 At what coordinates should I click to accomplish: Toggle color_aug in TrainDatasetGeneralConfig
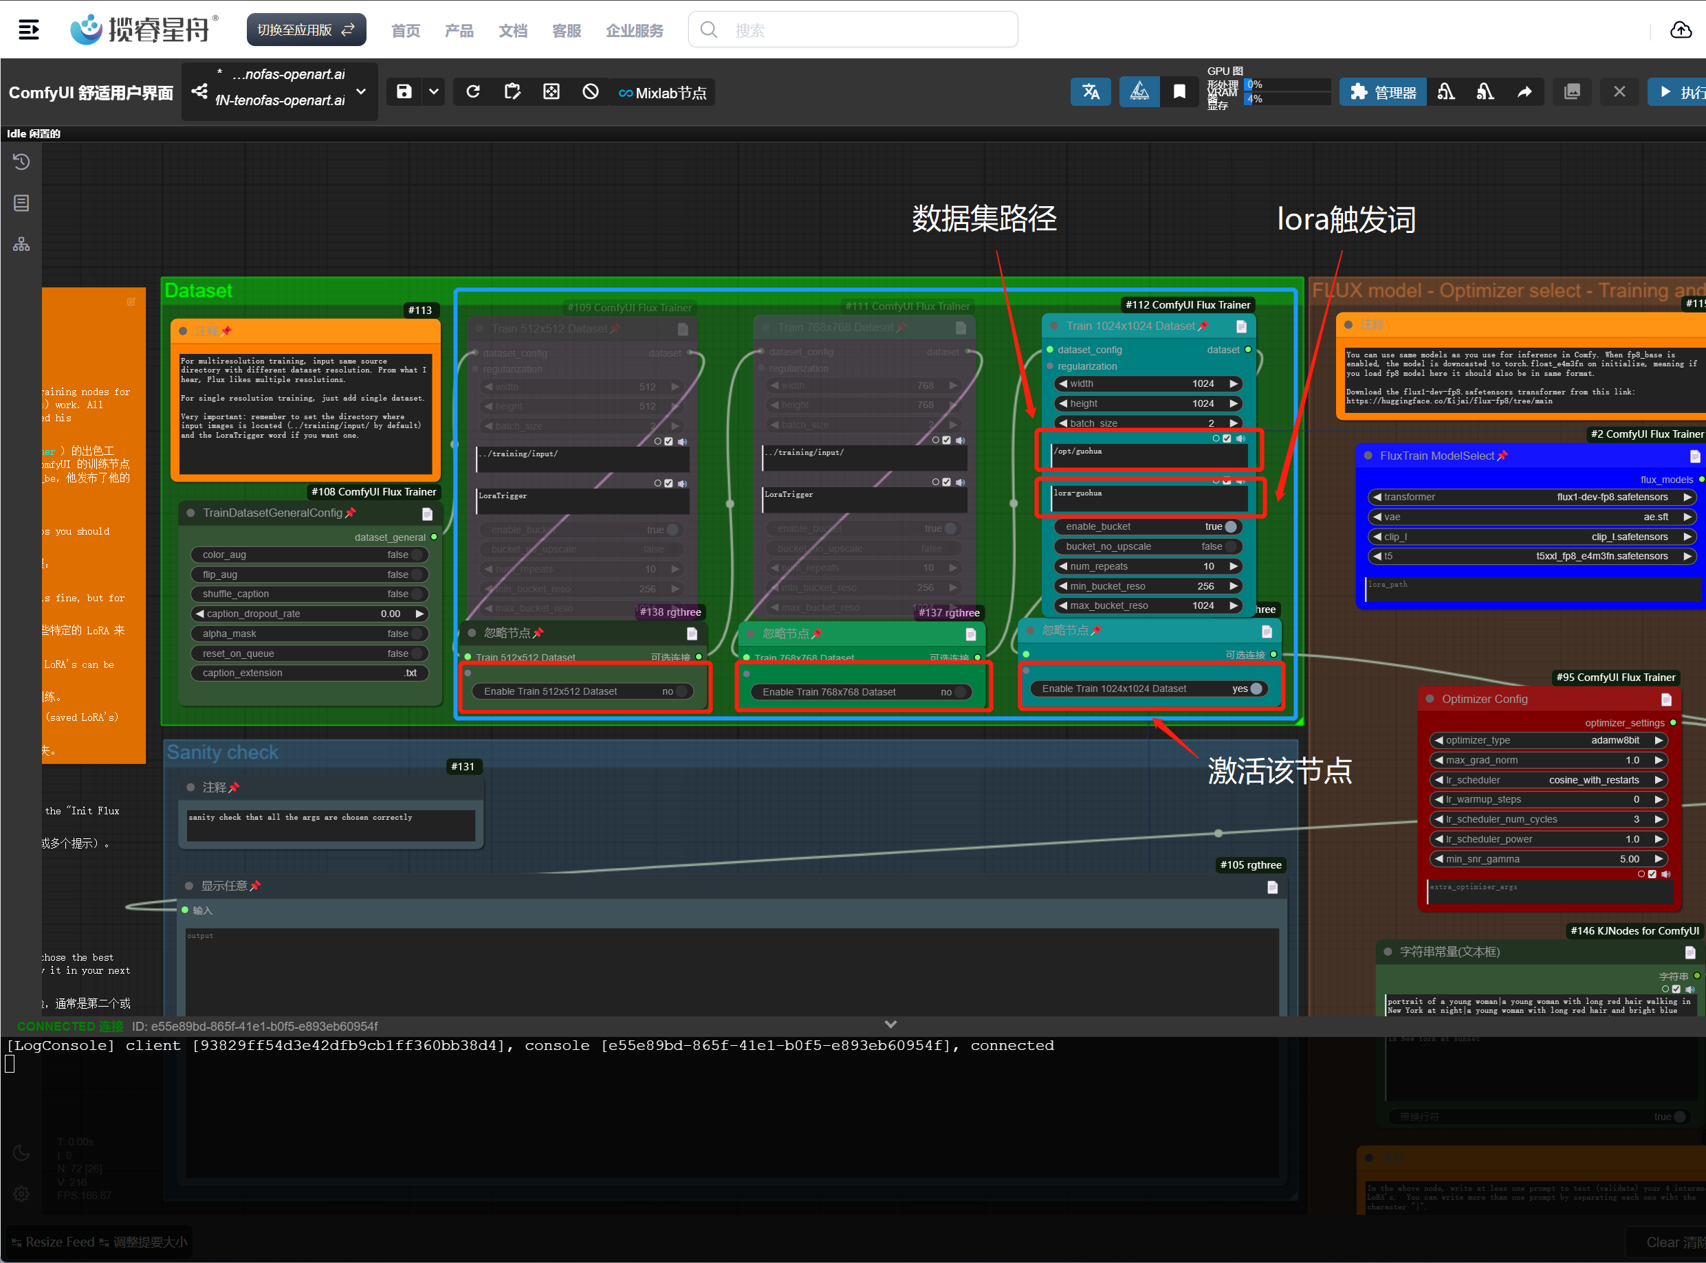tap(309, 555)
